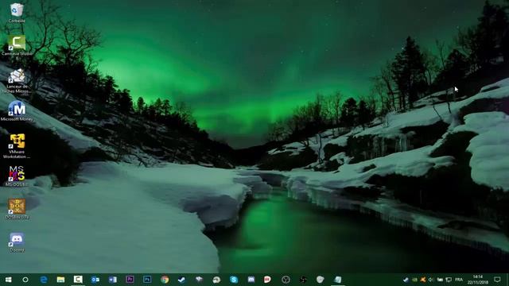This screenshot has width=509, height=286.
Task: Switch the FRA input language indicator
Action: tap(459, 280)
